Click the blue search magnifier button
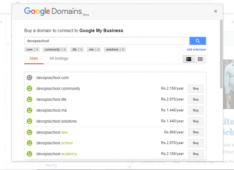 click(198, 41)
